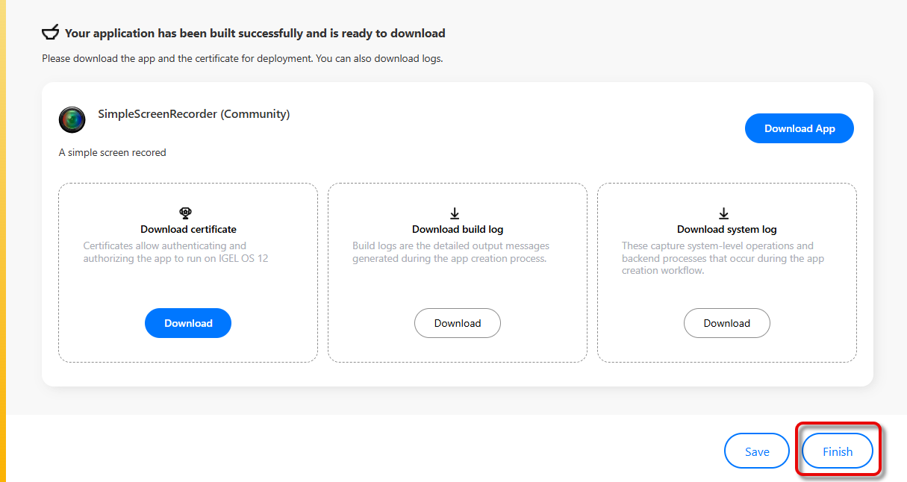Click the "A simple screen recored" description
This screenshot has width=907, height=482.
coord(113,152)
